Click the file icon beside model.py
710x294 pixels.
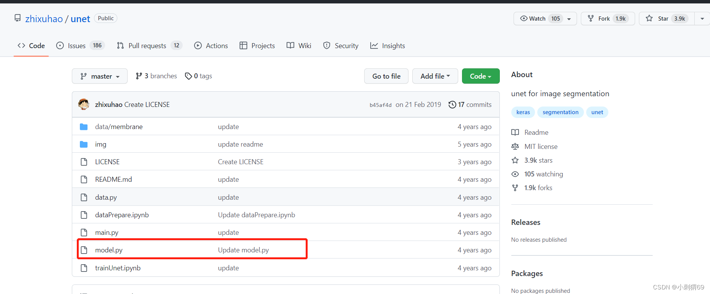click(x=84, y=250)
